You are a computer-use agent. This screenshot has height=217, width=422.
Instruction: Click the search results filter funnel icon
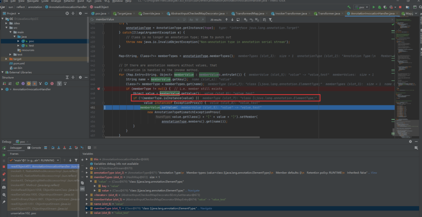[270, 19]
